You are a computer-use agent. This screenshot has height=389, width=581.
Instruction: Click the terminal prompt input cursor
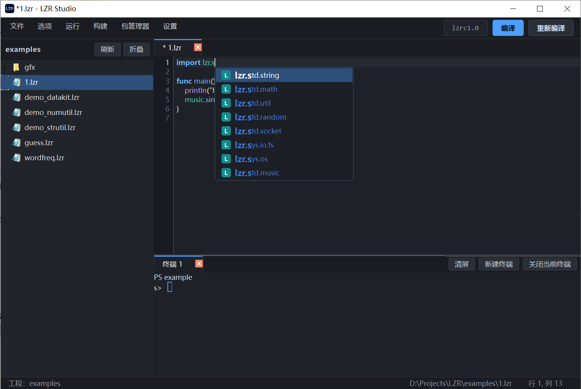pyautogui.click(x=170, y=287)
